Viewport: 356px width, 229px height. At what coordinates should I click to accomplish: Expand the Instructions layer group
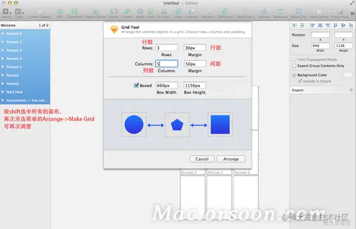click(3, 100)
